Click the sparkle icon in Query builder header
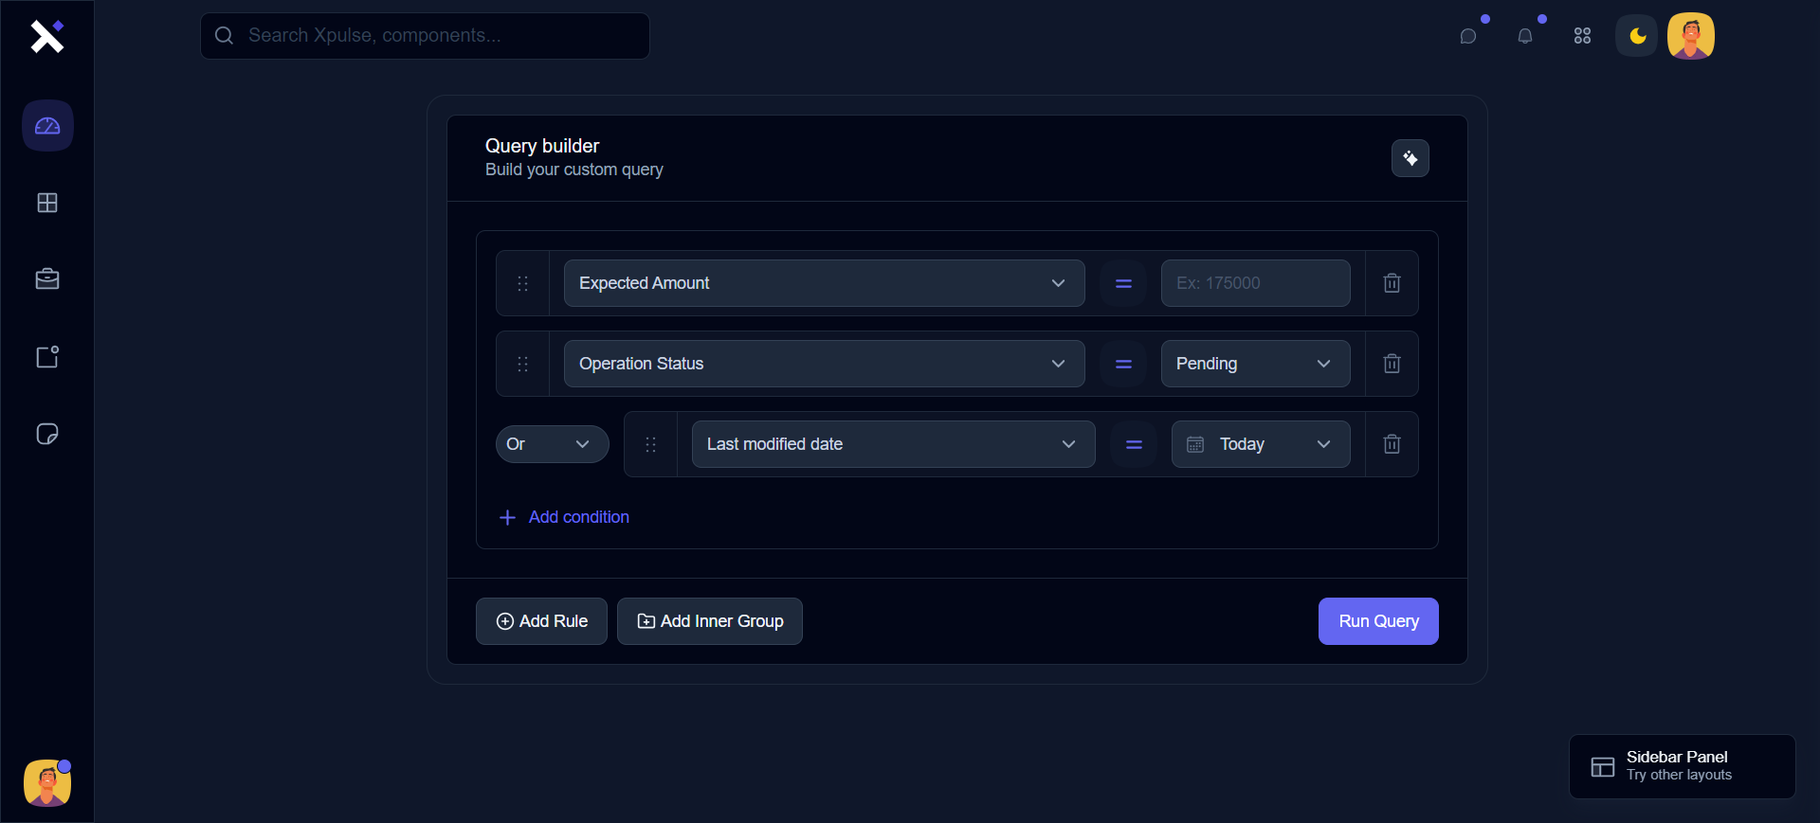1820x823 pixels. click(x=1410, y=158)
